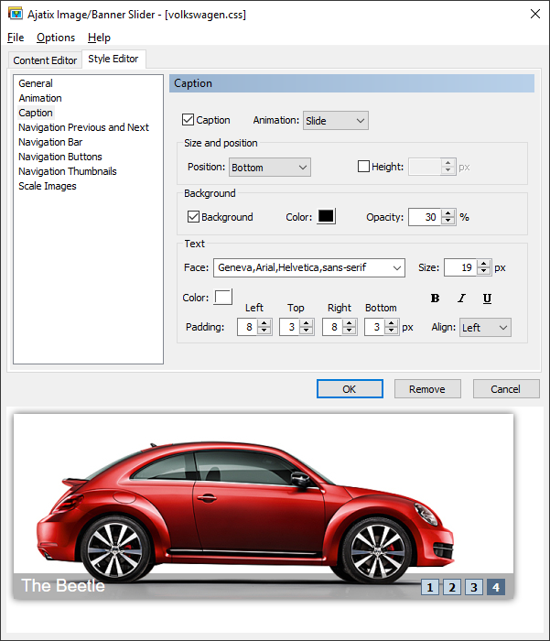Open the white text color swatch
Screen dimensions: 550x641
(x=223, y=297)
